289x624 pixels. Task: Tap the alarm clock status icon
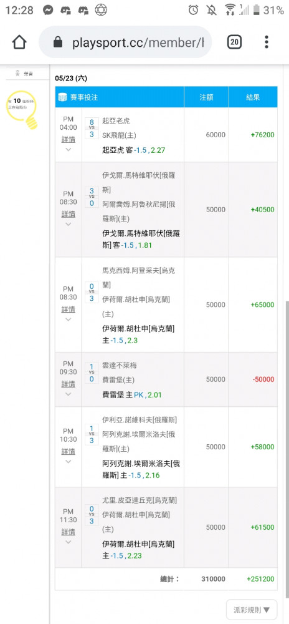[193, 10]
